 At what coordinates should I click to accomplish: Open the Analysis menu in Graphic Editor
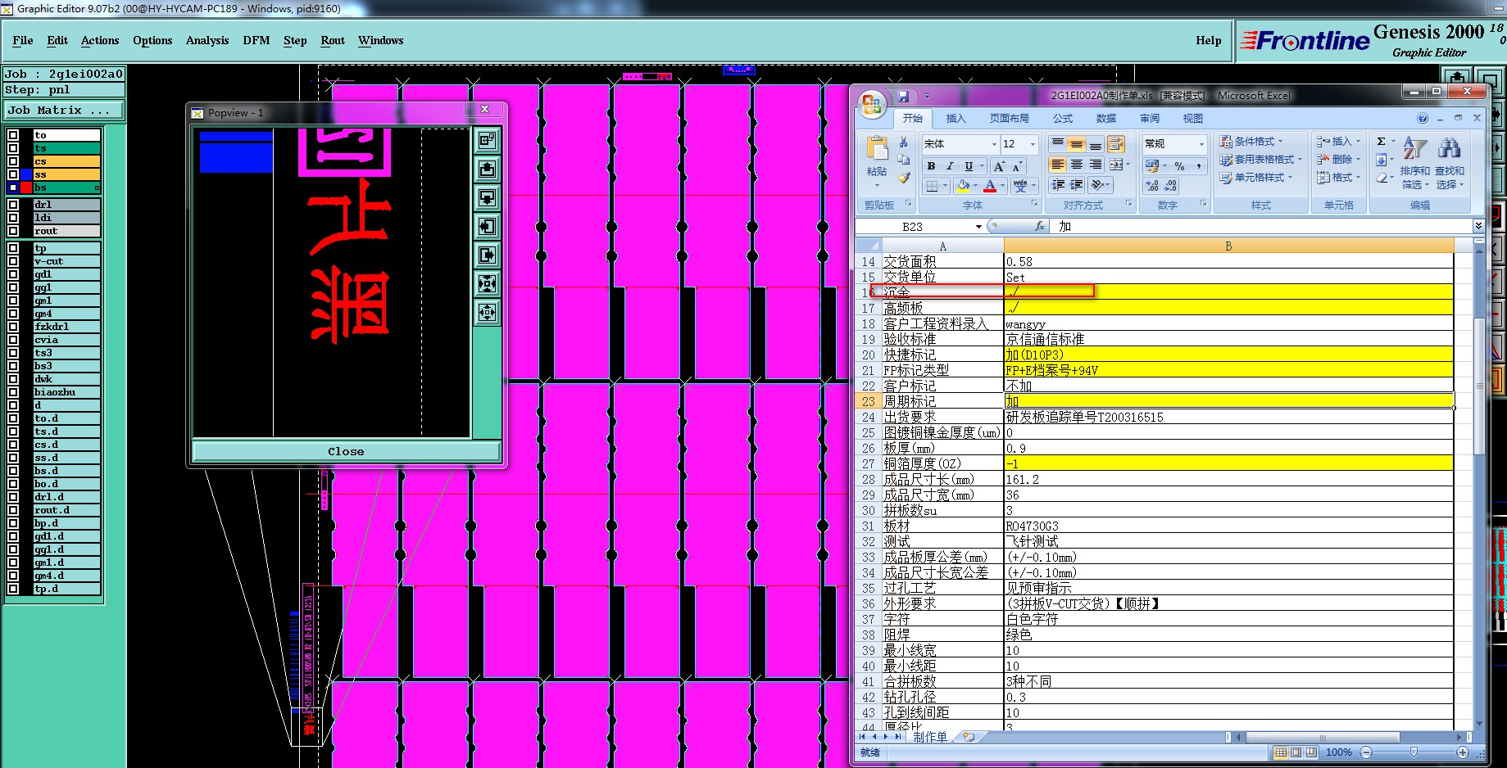point(207,40)
